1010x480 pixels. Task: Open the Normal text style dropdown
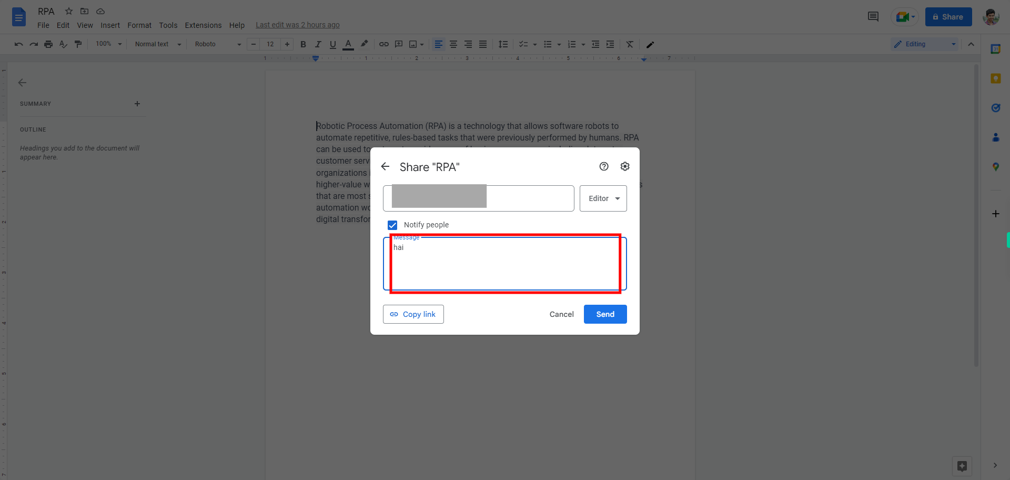pyautogui.click(x=158, y=44)
